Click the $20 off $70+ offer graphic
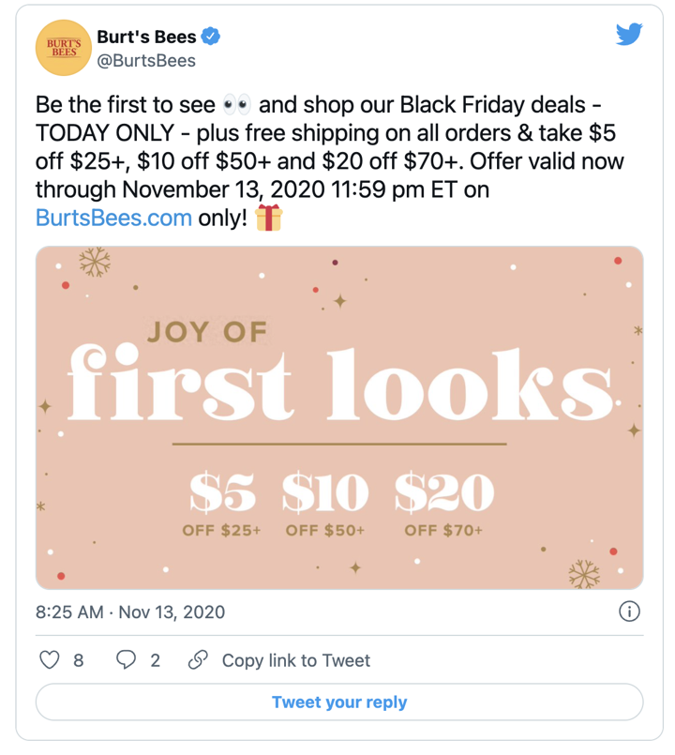The image size is (675, 755). (443, 505)
